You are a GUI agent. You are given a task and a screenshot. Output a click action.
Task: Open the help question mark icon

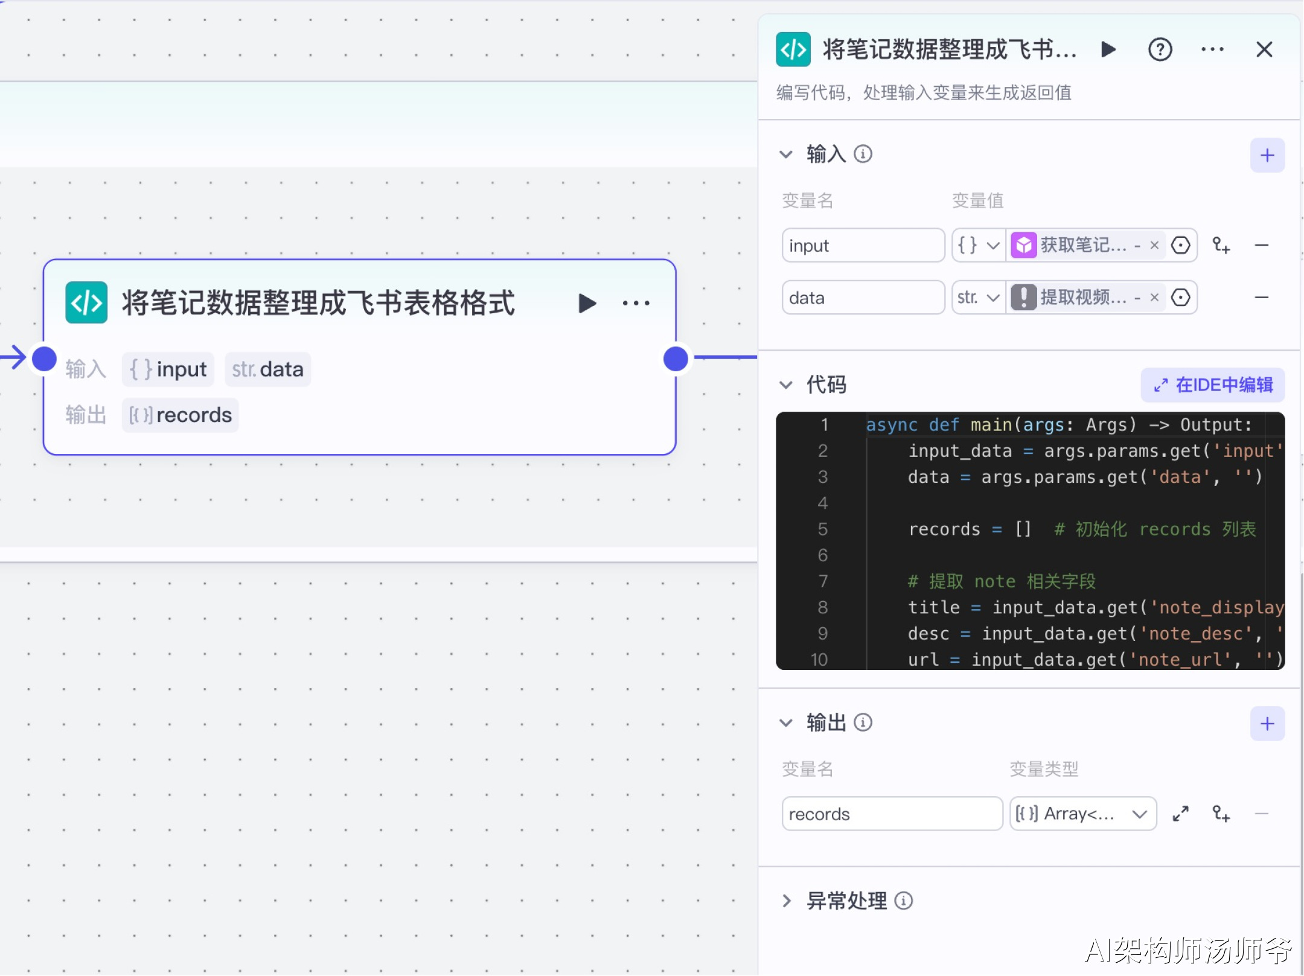pyautogui.click(x=1160, y=49)
